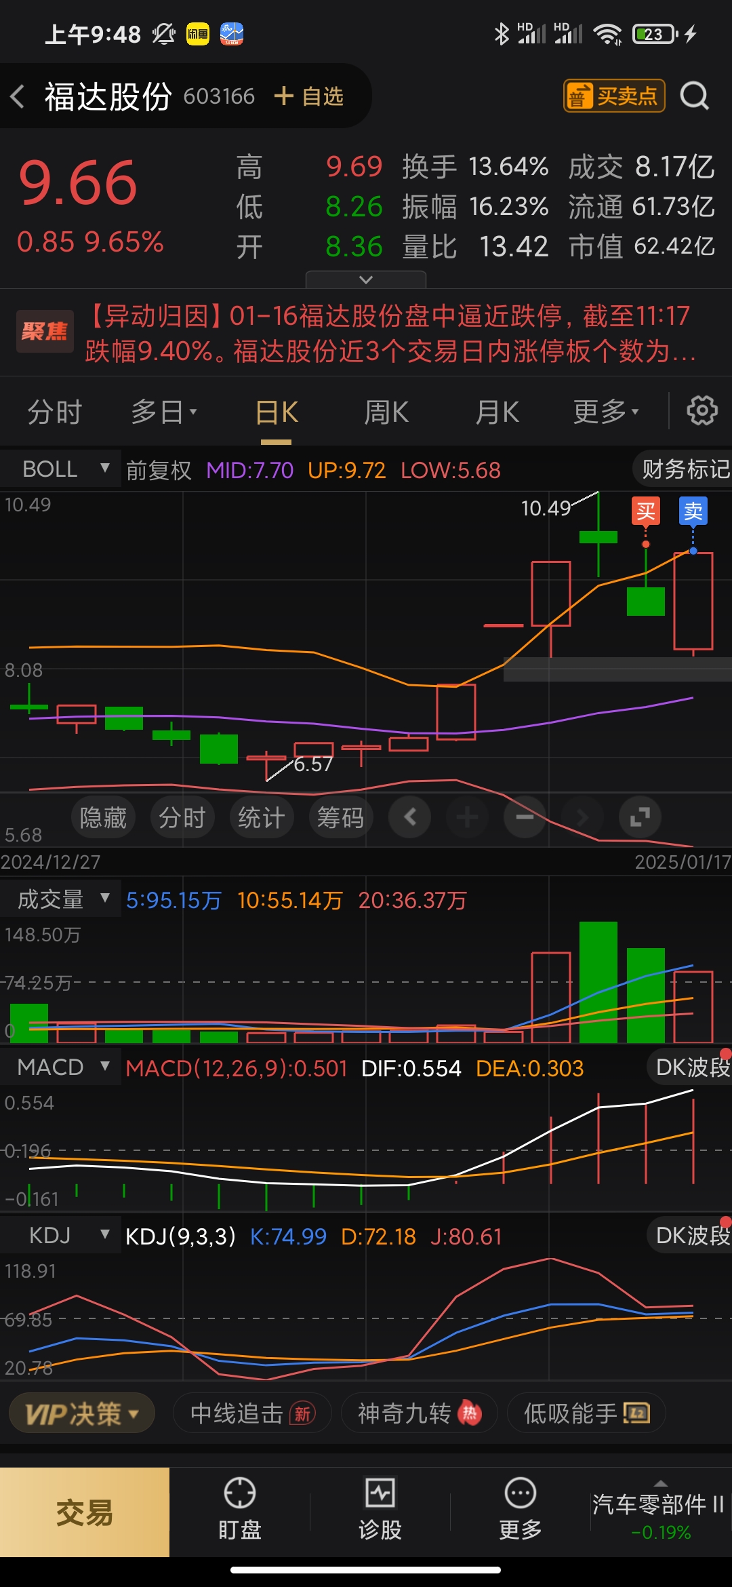732x1587 pixels.
Task: Switch to the 月K tab
Action: (497, 412)
